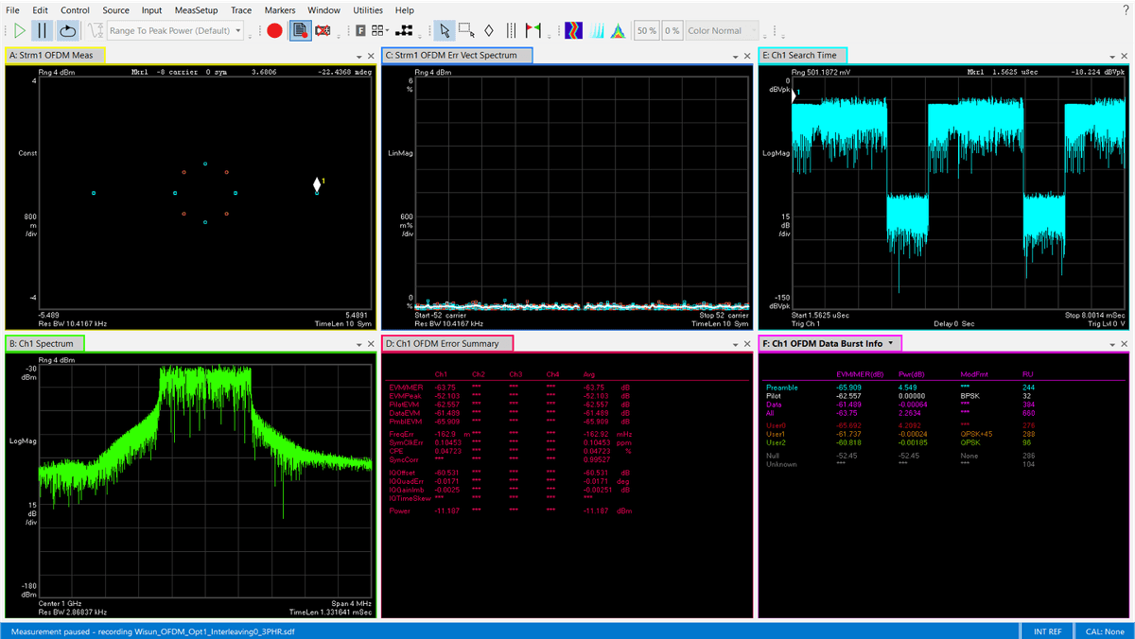
Task: Click the cumulative history display icon
Action: [598, 29]
